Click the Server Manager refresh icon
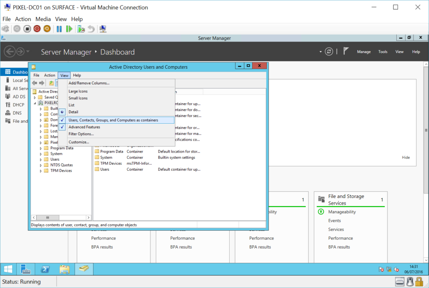Screen dimensions: 429x288 329,52
